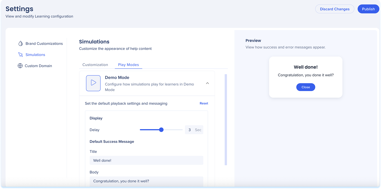Image resolution: width=381 pixels, height=189 pixels.
Task: Click the Custom Domain globe icon
Action: [x=20, y=66]
